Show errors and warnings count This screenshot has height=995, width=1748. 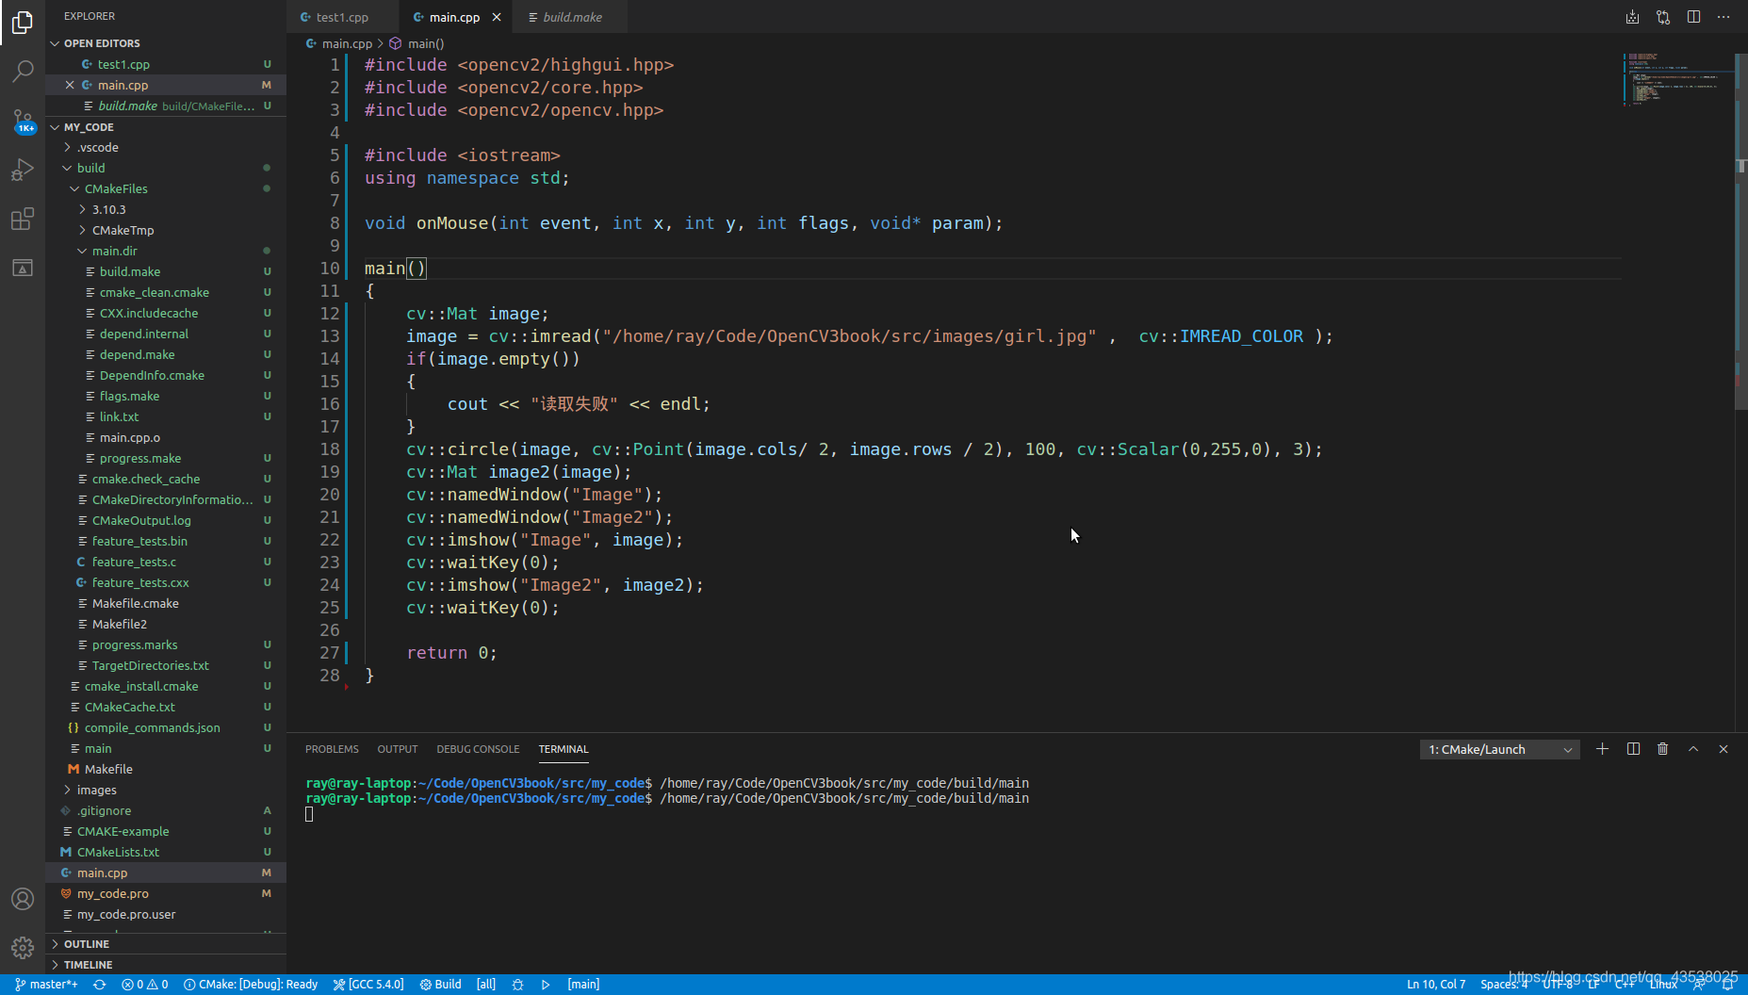(x=144, y=985)
